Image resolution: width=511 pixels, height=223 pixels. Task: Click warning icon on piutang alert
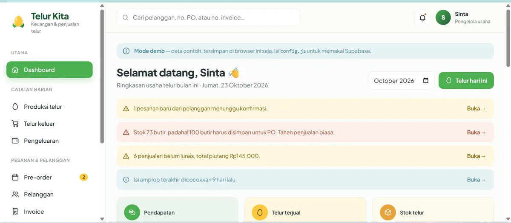pyautogui.click(x=126, y=156)
